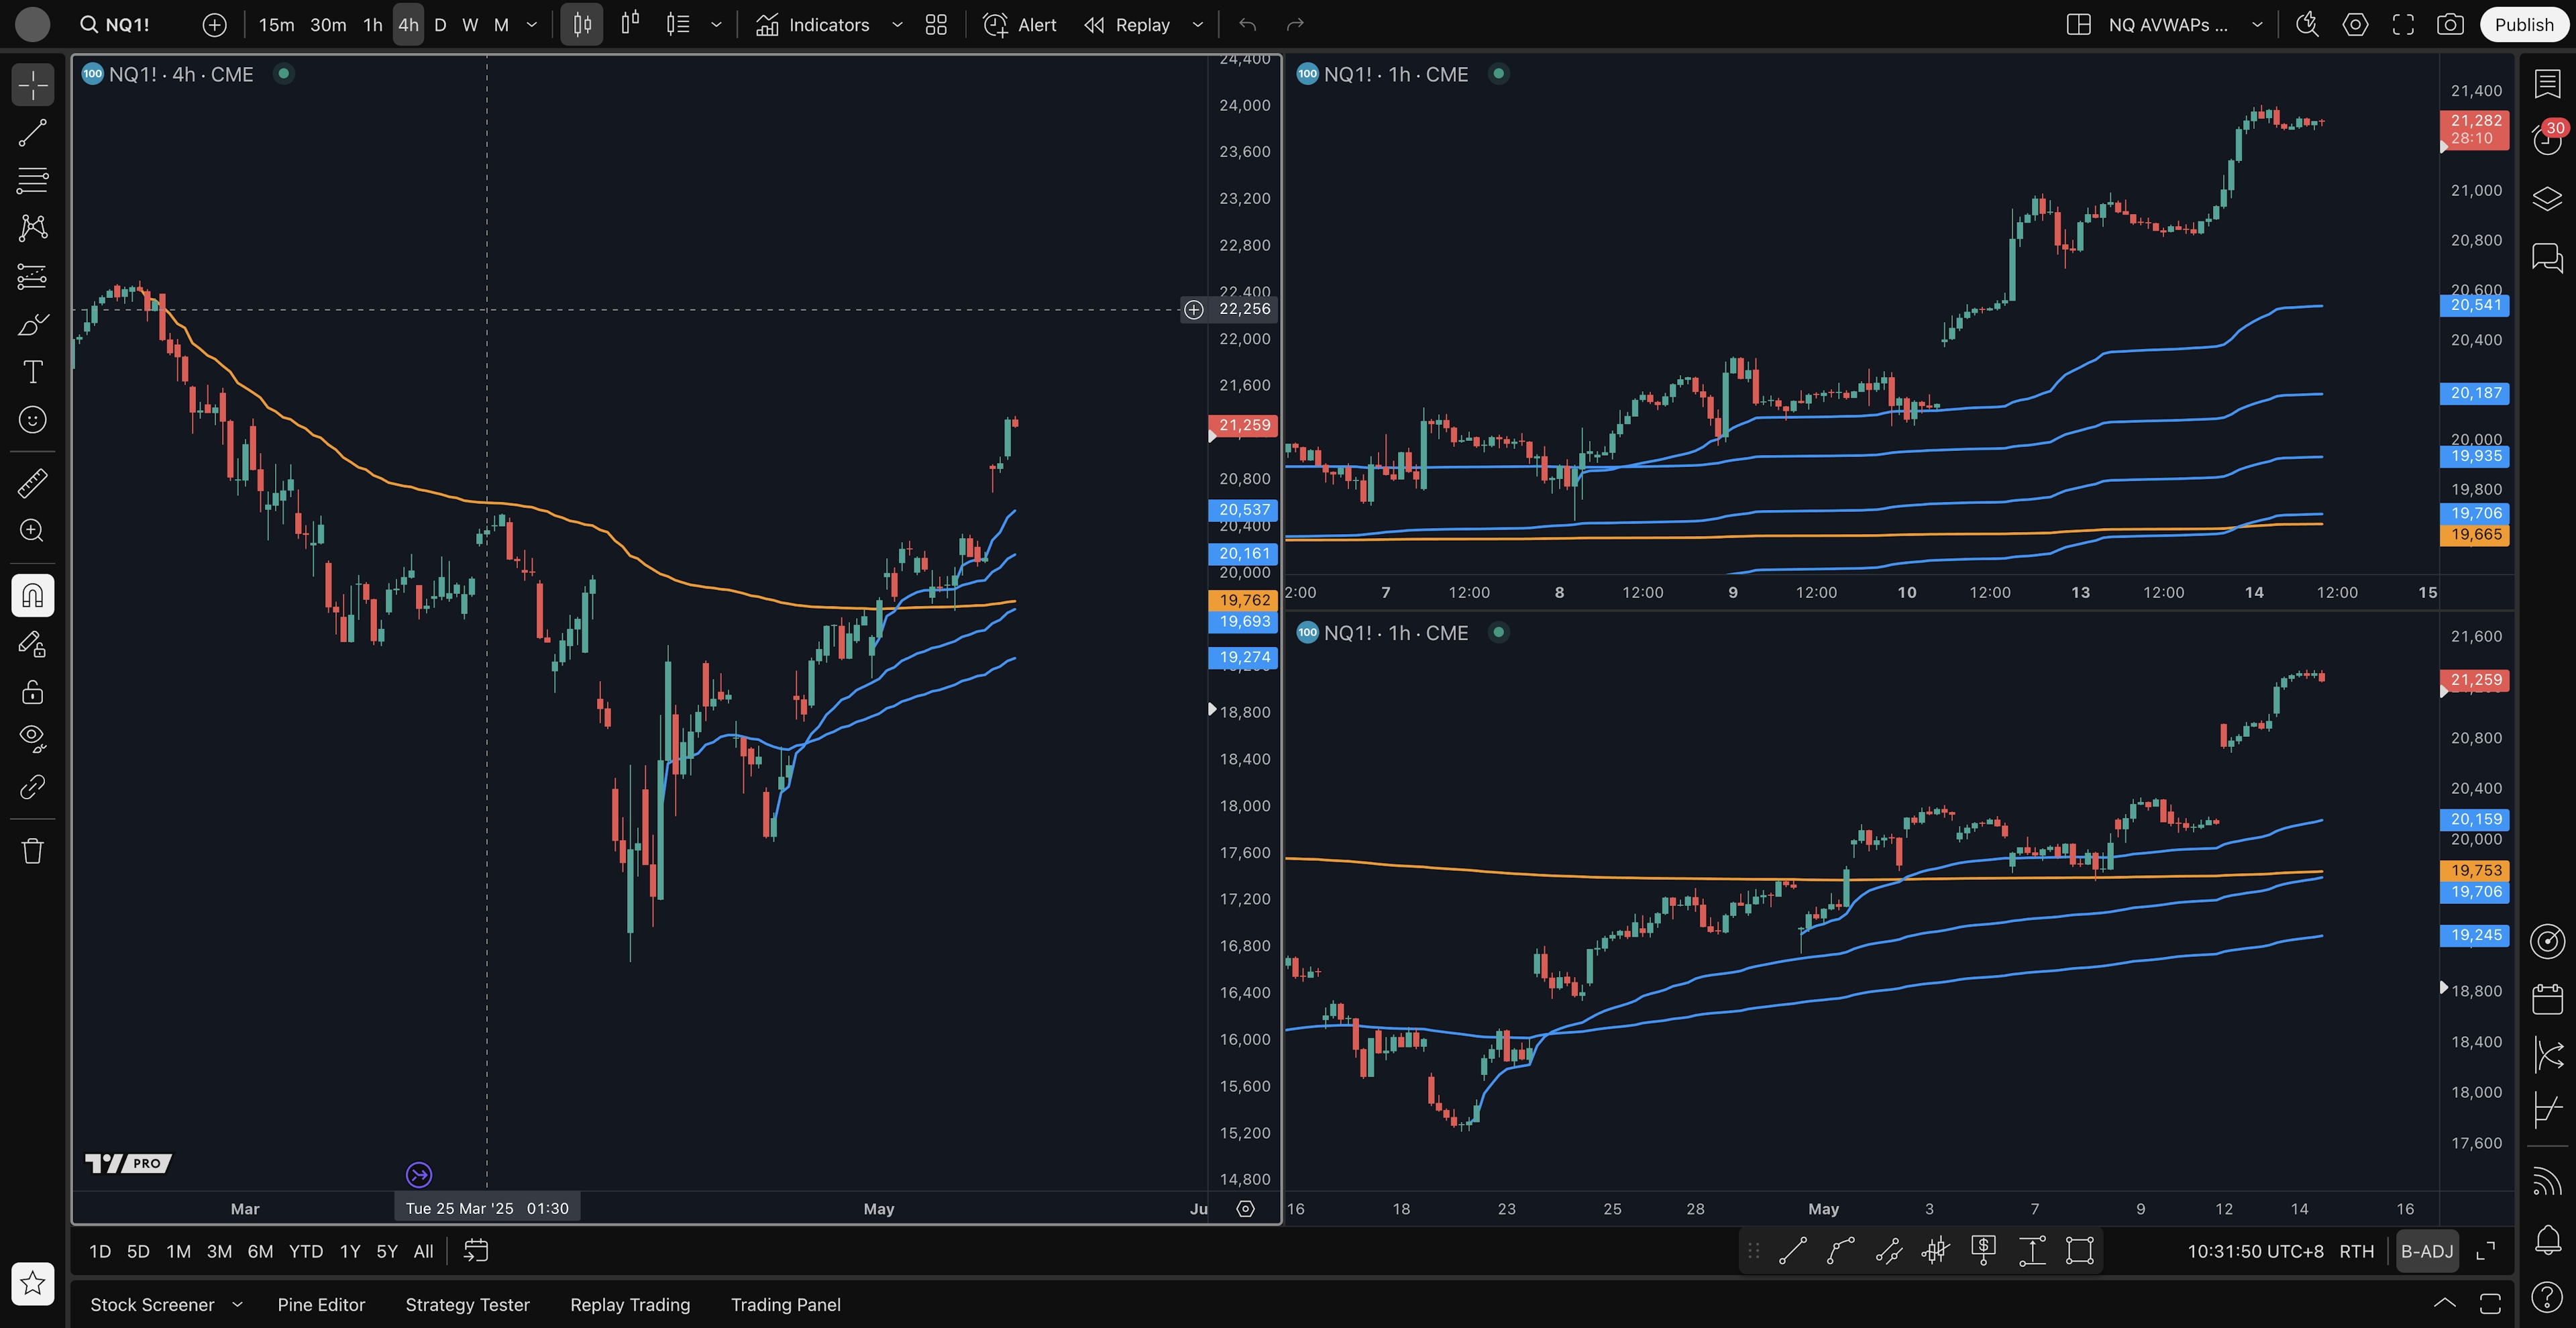Screen dimensions: 2576x1328
Task: Select the trend line drawing tool
Action: [32, 133]
